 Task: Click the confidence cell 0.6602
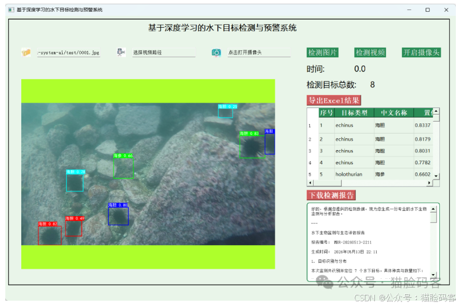(x=423, y=174)
